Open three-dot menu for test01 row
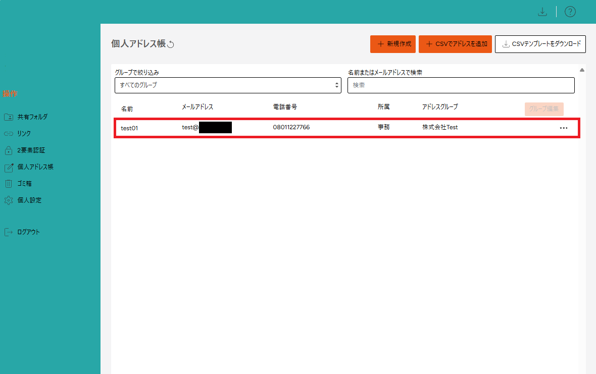This screenshot has width=596, height=374. coord(563,128)
